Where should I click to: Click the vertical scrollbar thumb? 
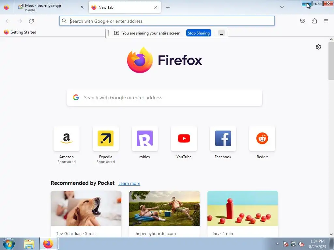[331, 61]
